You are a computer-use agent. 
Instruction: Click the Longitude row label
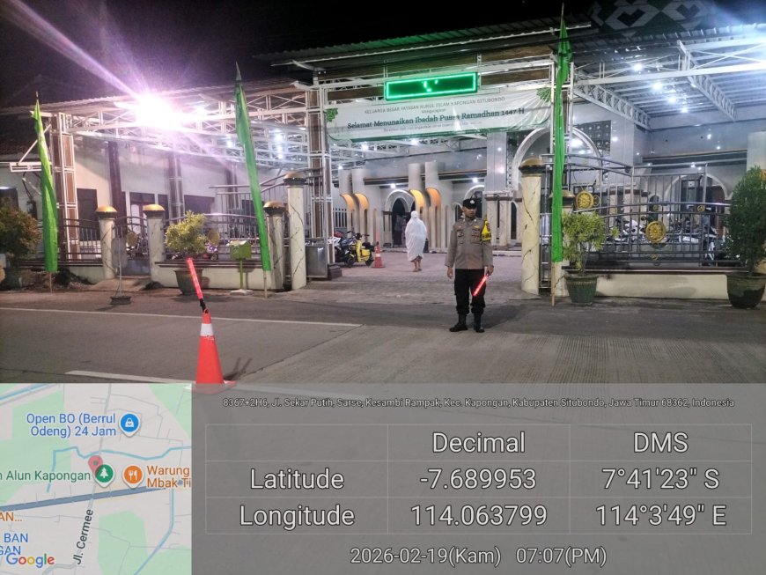[x=296, y=515]
